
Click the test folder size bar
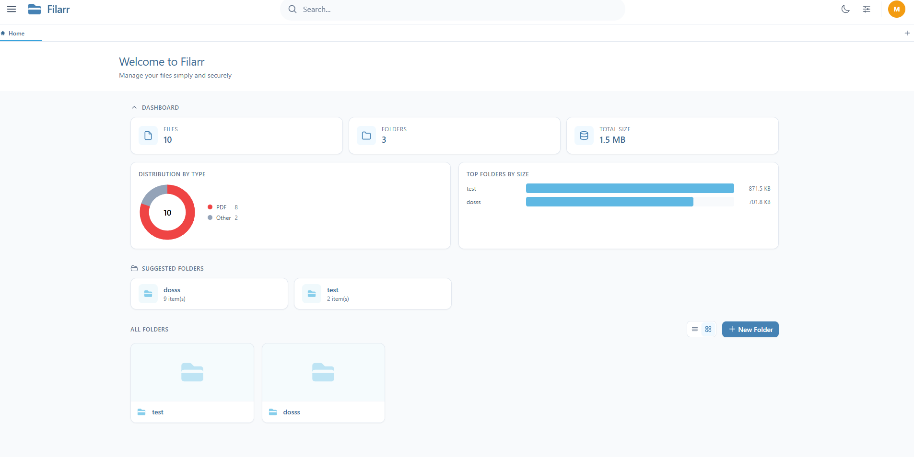(630, 188)
